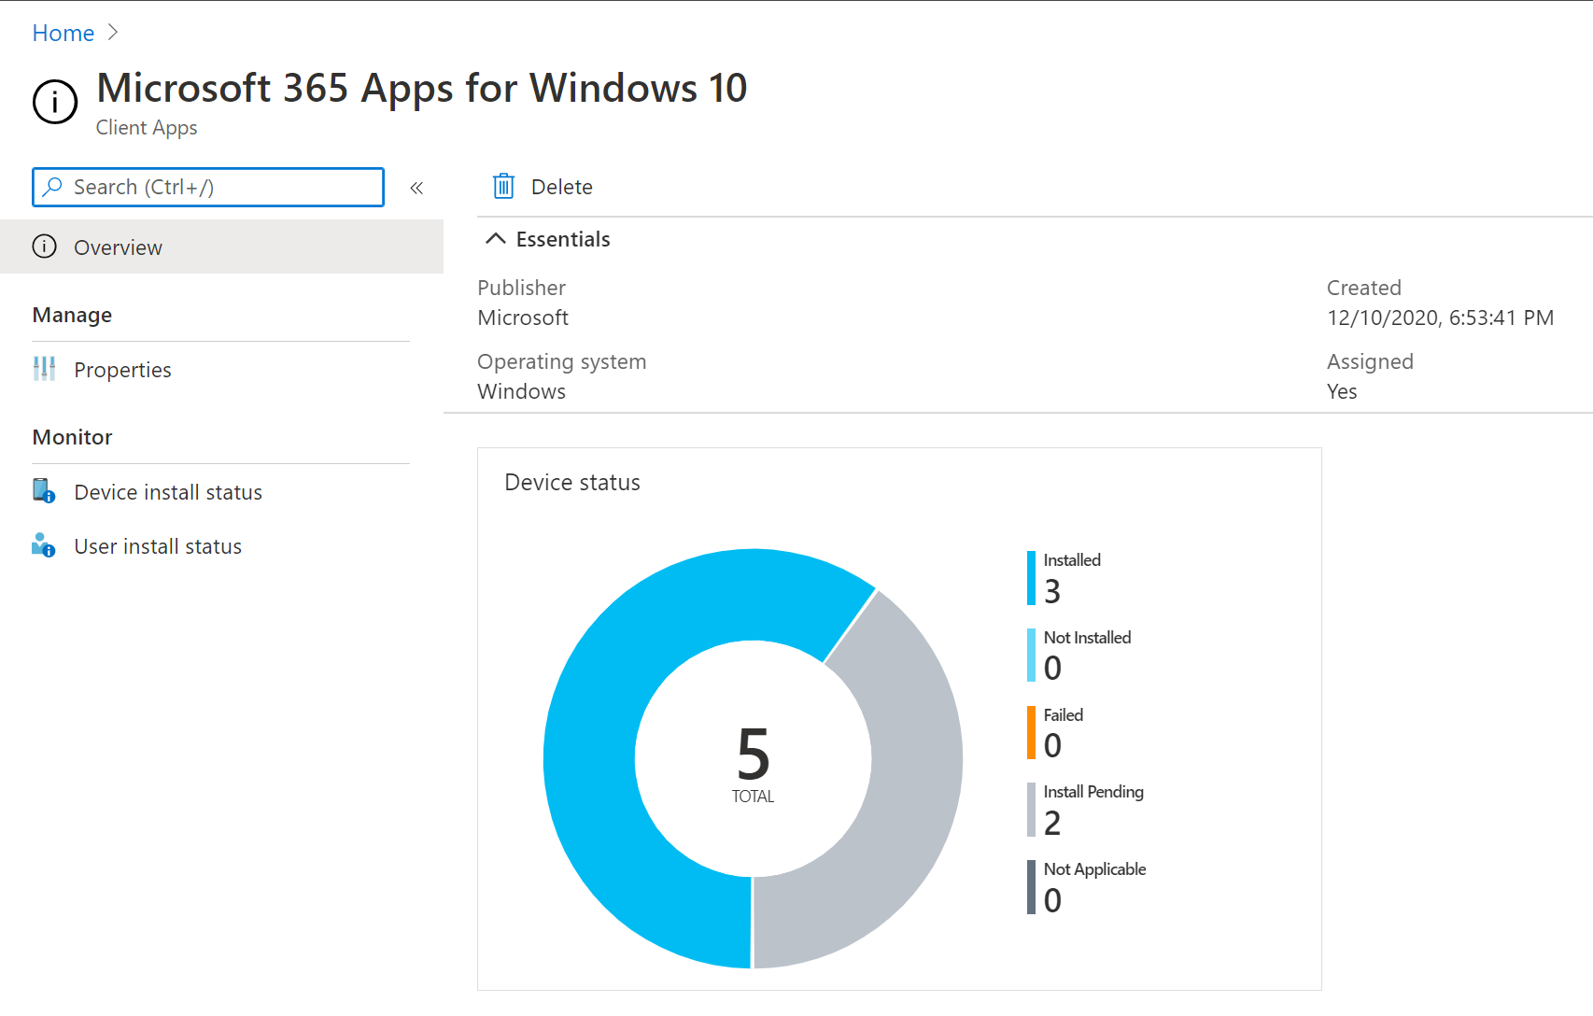1593x1016 pixels.
Task: Click the search magnifier icon
Action: coord(53,187)
